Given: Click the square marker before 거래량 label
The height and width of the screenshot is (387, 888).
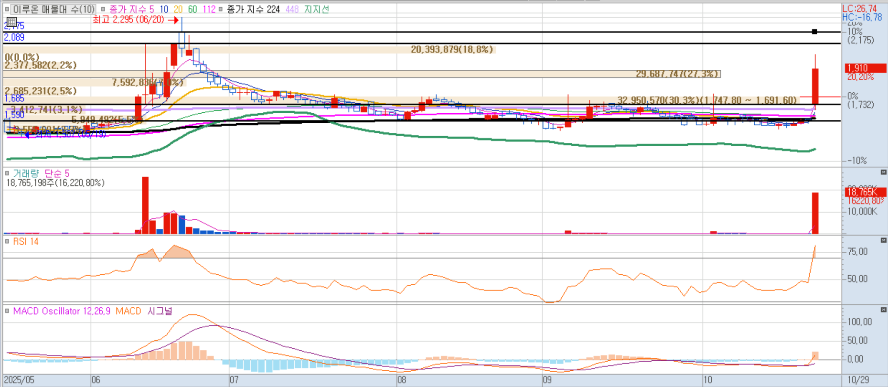Looking at the screenshot, I should [x=7, y=173].
